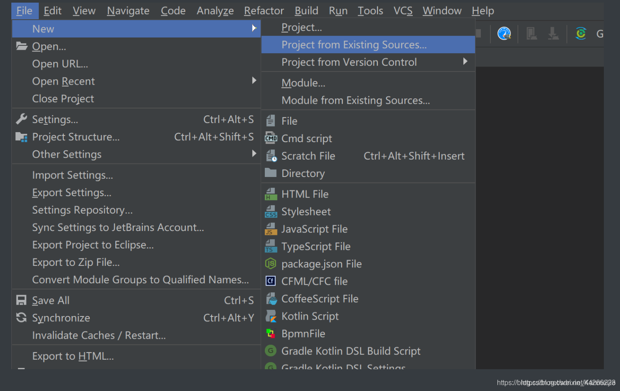Click the CoffeeScript File icon
Viewport: 620px width, 391px height.
click(271, 299)
